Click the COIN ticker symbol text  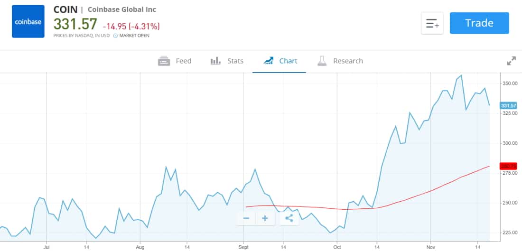point(65,9)
